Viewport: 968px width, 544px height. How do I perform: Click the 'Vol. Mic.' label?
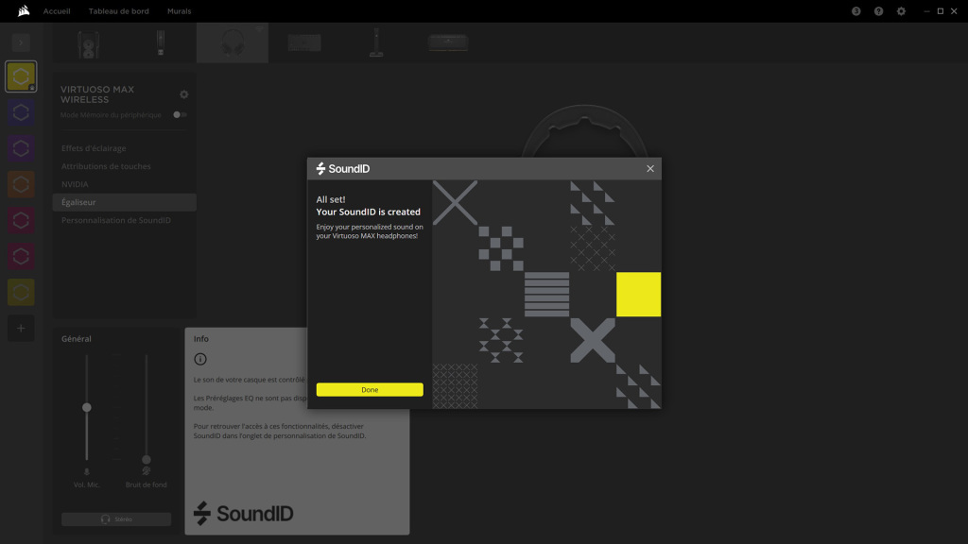[86, 484]
